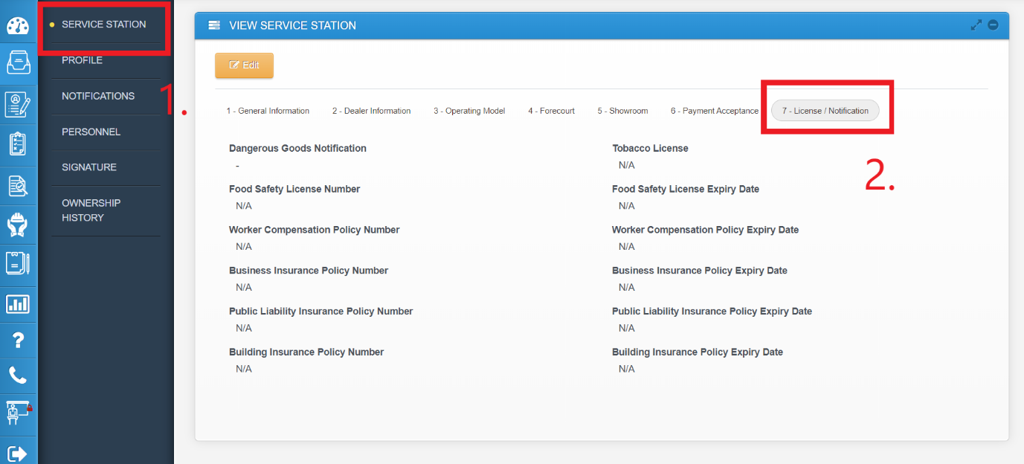Image resolution: width=1024 pixels, height=464 pixels.
Task: Click the logout arrow icon
Action: point(18,453)
